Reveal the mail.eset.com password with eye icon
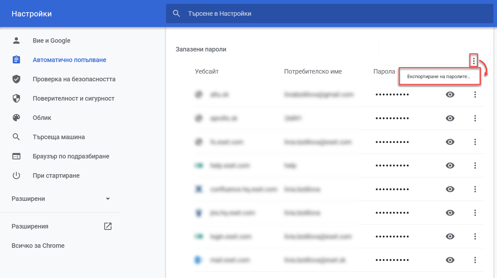Viewport: 497px width, 278px height. click(450, 260)
